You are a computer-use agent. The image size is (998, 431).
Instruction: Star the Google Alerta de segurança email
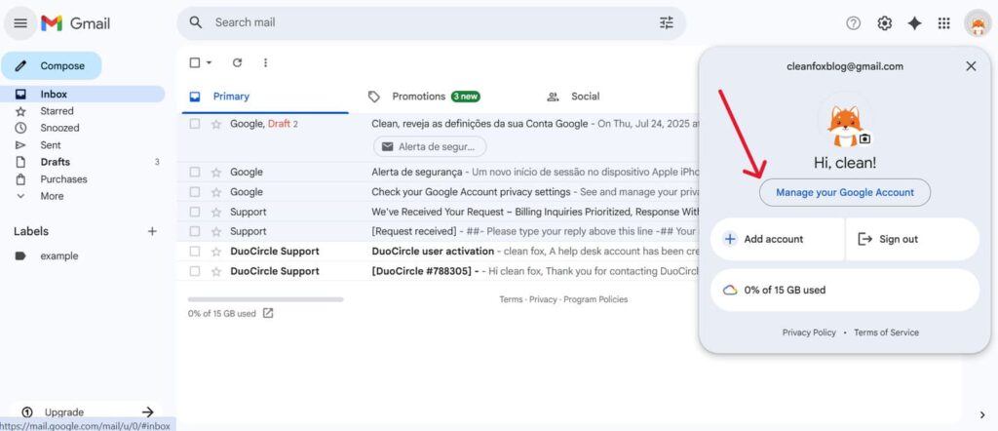(215, 173)
